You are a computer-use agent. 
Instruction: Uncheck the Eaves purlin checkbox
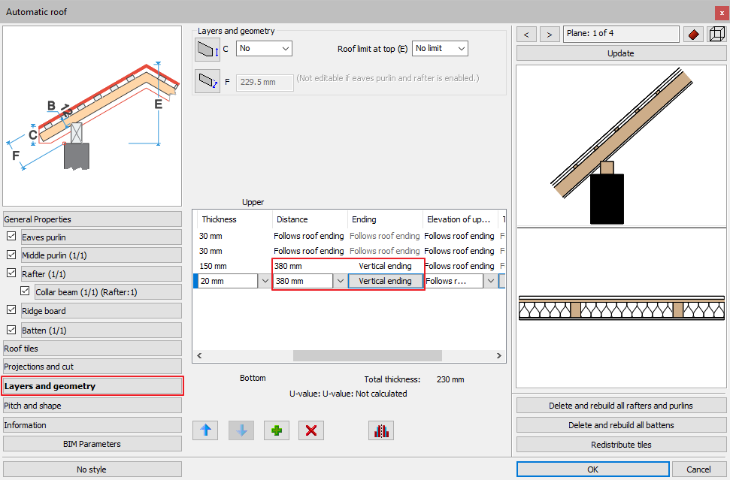(11, 237)
